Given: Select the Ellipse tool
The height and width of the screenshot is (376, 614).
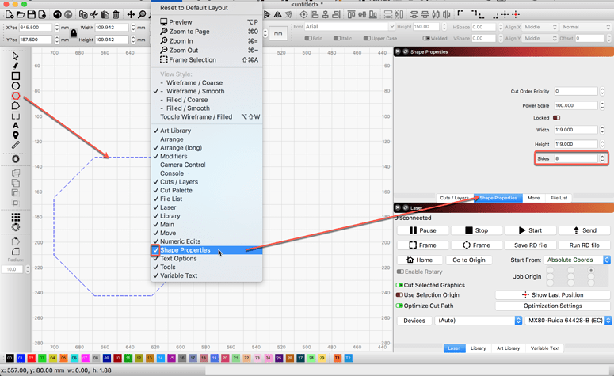Looking at the screenshot, I should click(x=15, y=85).
